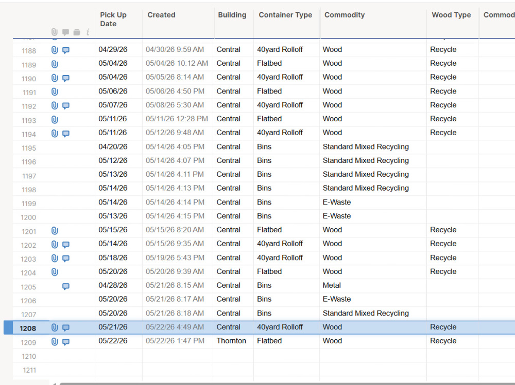Click the attachments column header icon

pos(55,32)
